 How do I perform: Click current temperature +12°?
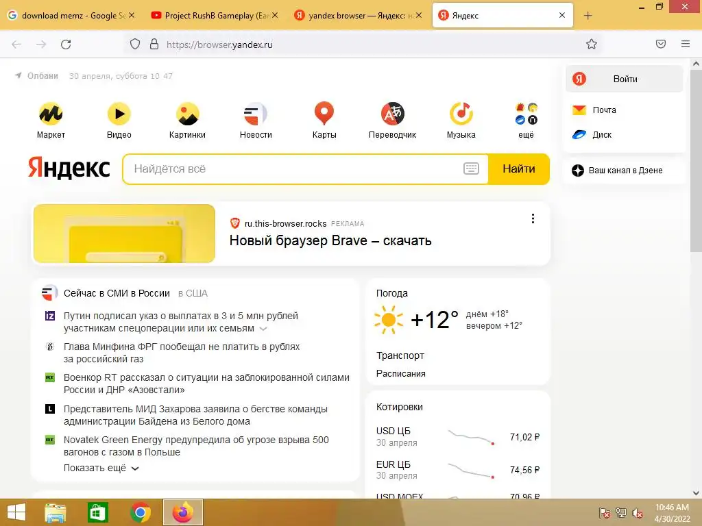(434, 320)
